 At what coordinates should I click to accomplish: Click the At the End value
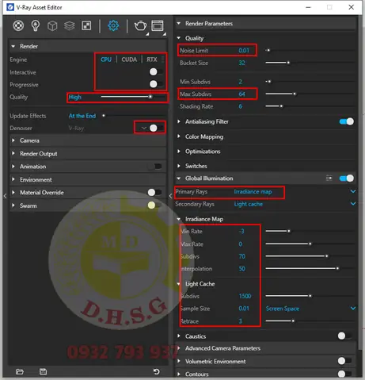82,116
